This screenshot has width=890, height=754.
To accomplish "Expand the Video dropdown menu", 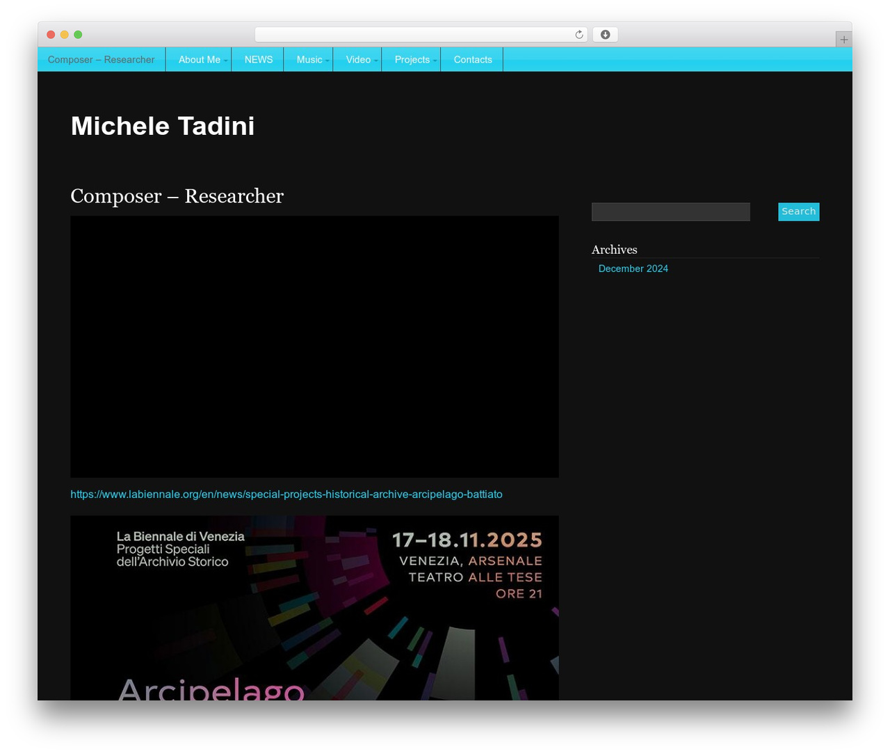I will click(359, 60).
